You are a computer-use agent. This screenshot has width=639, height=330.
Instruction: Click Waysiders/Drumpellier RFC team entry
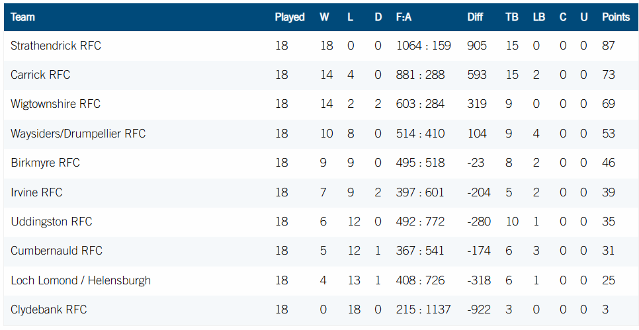pyautogui.click(x=78, y=134)
